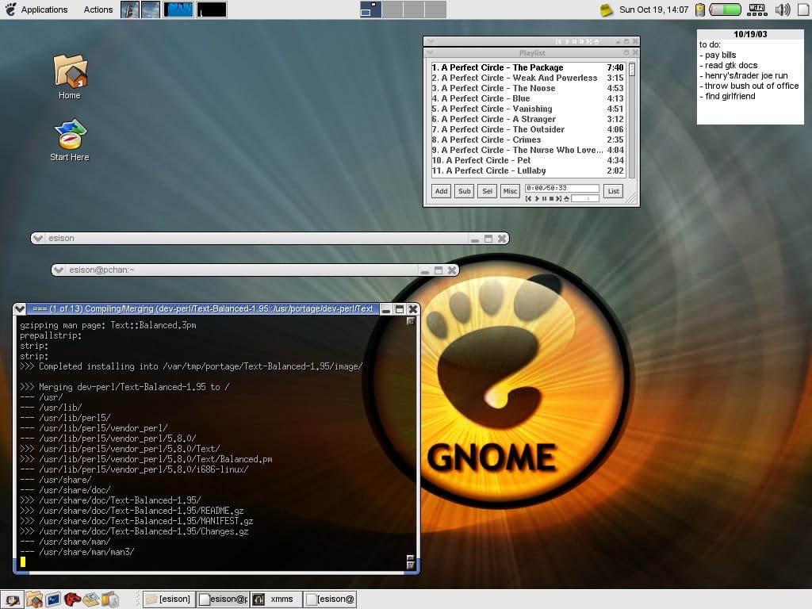Select track 6 A Stranger
Screen dimensions: 812x609
[527, 119]
